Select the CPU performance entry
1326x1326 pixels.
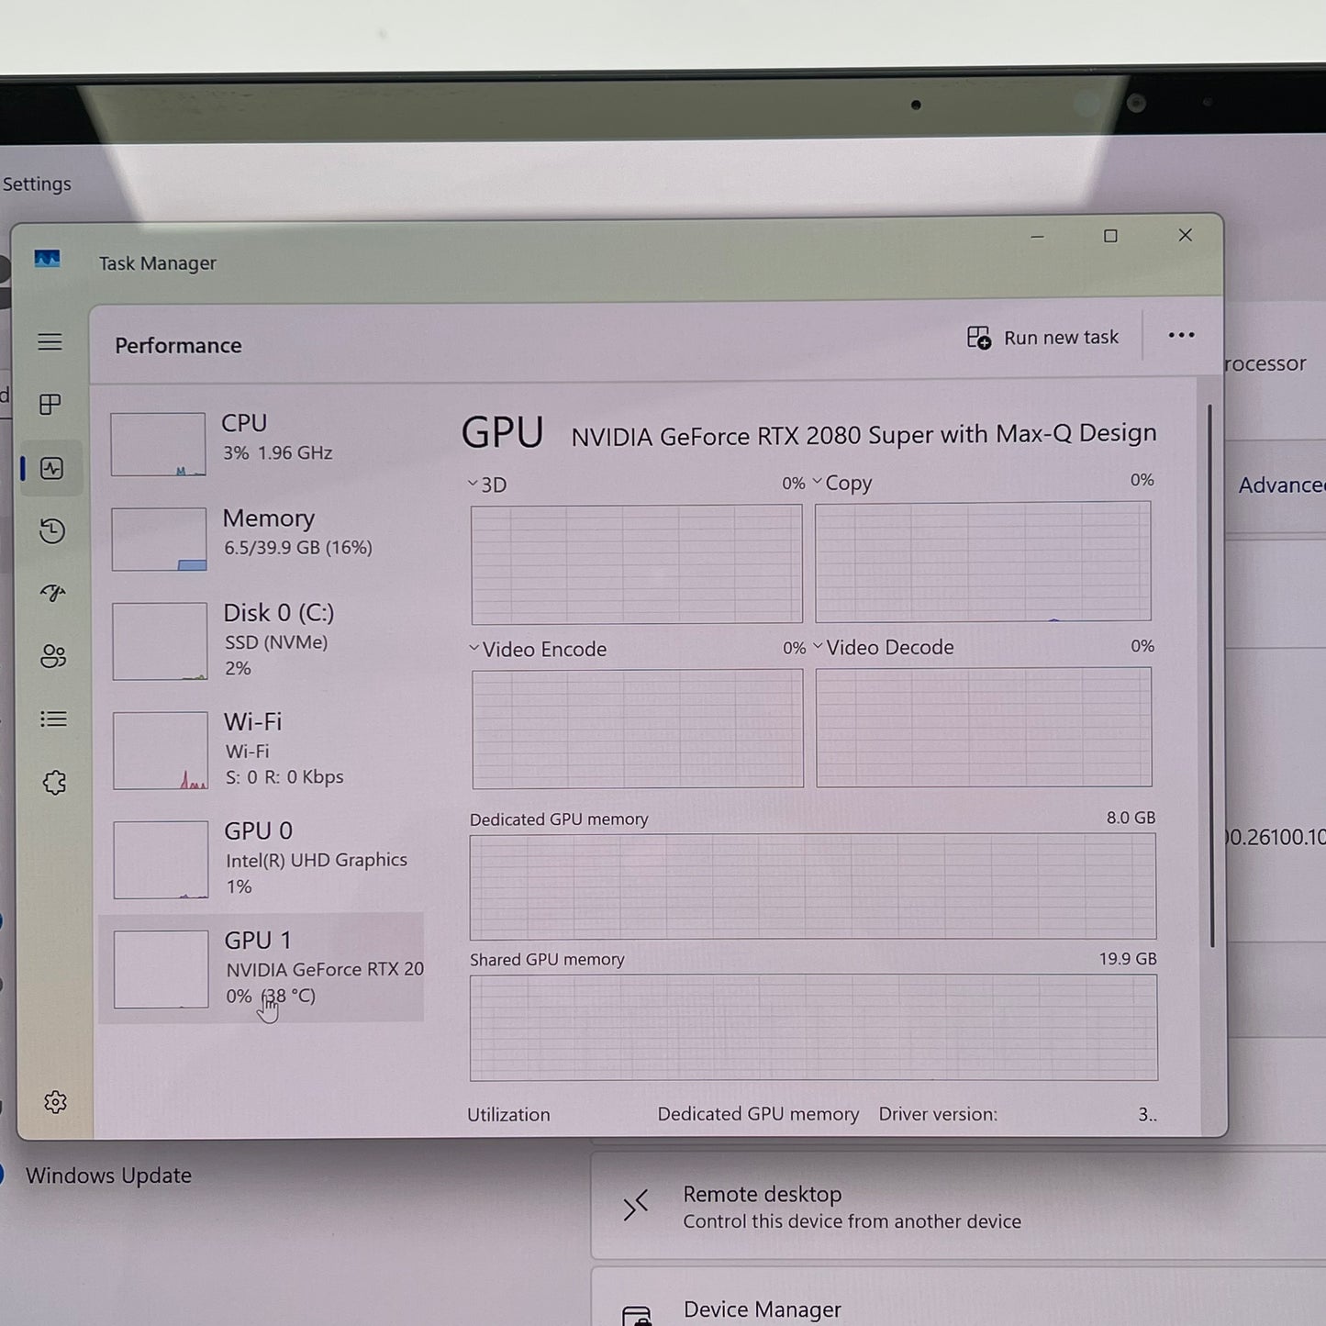tap(262, 442)
